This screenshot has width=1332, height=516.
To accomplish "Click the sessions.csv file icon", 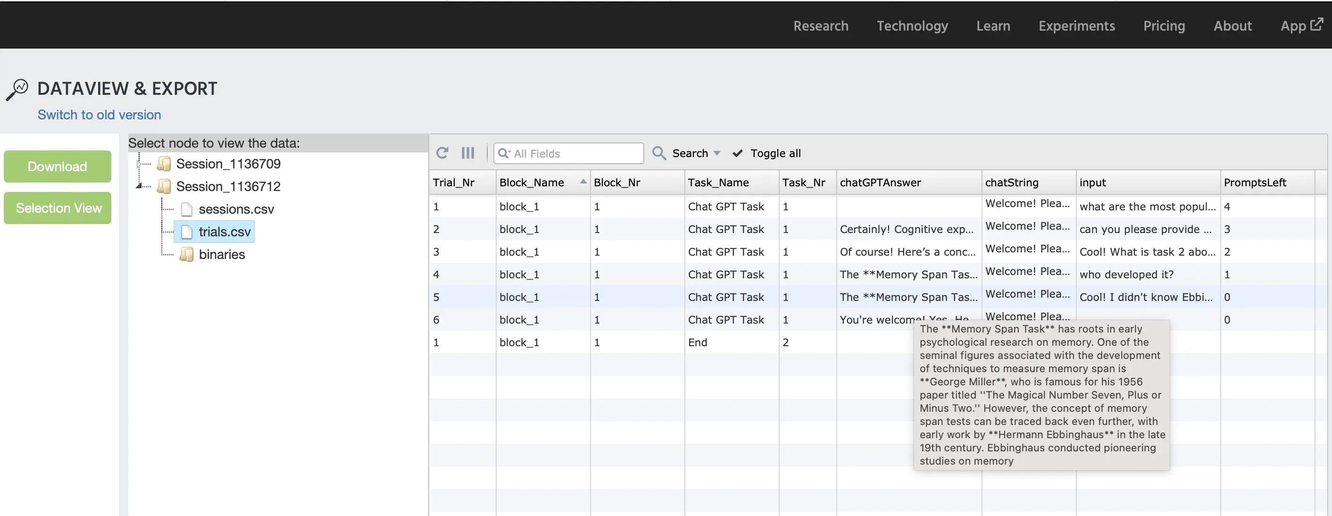I will (x=187, y=209).
